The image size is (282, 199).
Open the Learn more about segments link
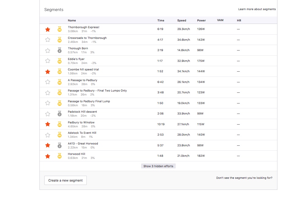click(x=257, y=9)
